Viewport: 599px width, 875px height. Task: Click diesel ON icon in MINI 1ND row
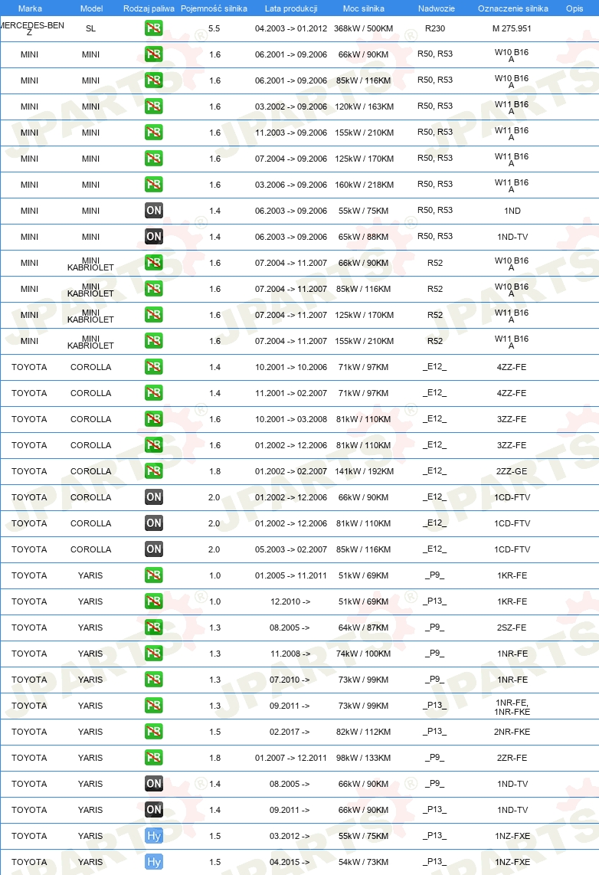[x=154, y=211]
